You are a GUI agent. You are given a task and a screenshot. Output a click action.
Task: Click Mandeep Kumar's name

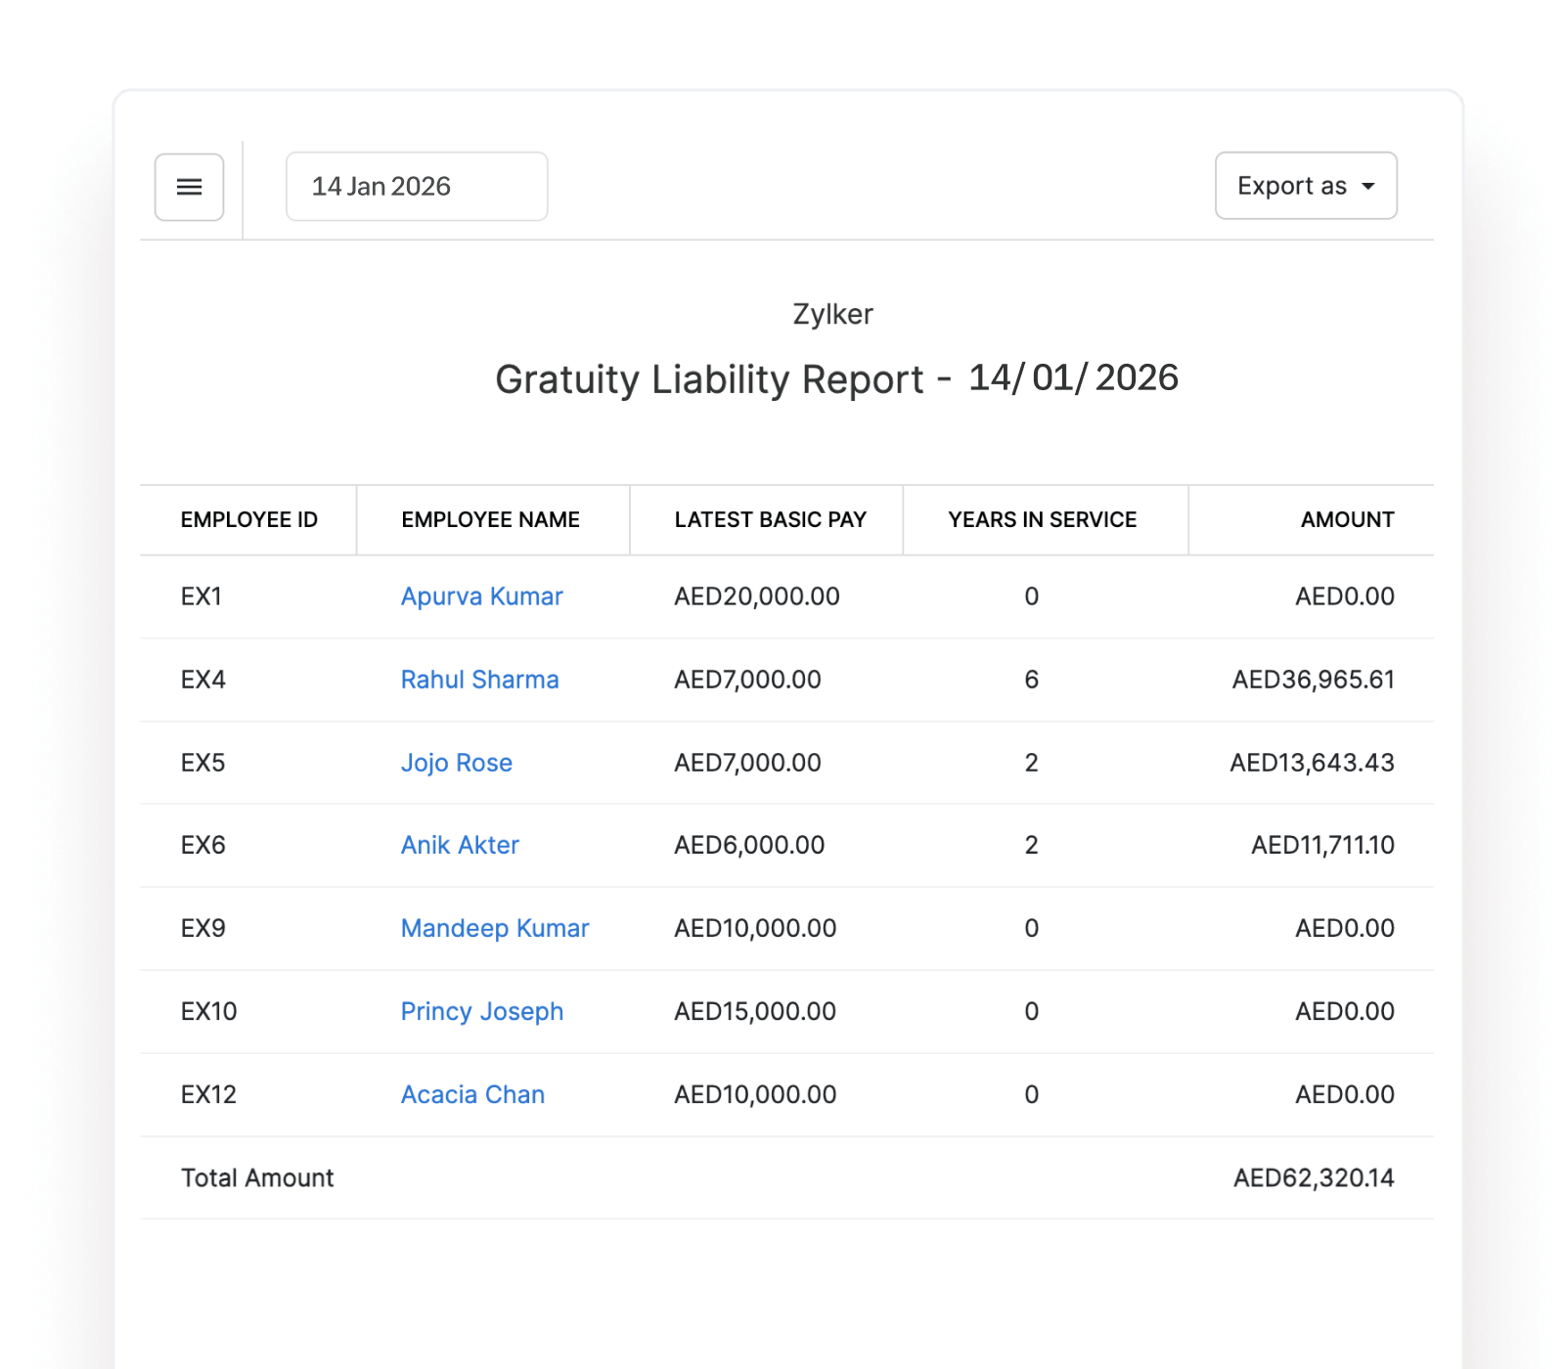[493, 929]
